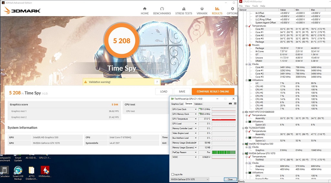Click the NVIDIA GeForce GTX 1070 node icon

coord(246,154)
